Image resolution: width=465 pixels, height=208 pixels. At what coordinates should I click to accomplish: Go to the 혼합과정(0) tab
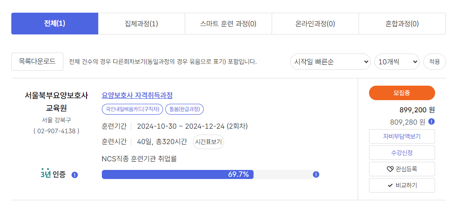(402, 24)
